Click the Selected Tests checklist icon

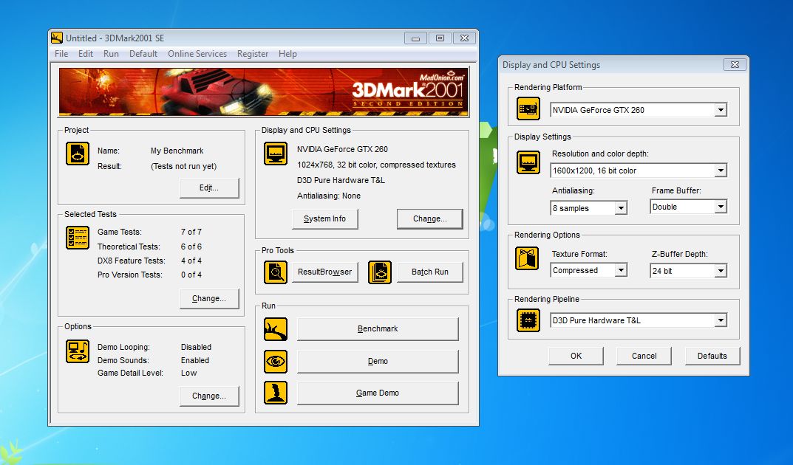pos(78,237)
